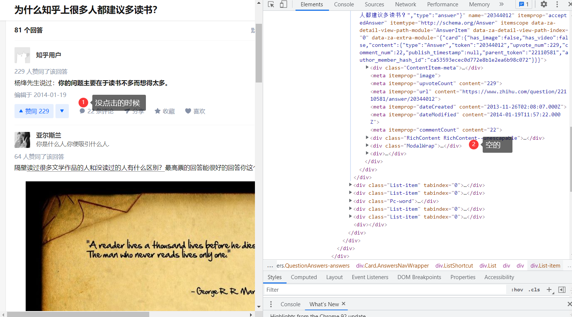The height and width of the screenshot is (317, 572).
Task: Expand the last List-item div node
Action: tap(351, 217)
